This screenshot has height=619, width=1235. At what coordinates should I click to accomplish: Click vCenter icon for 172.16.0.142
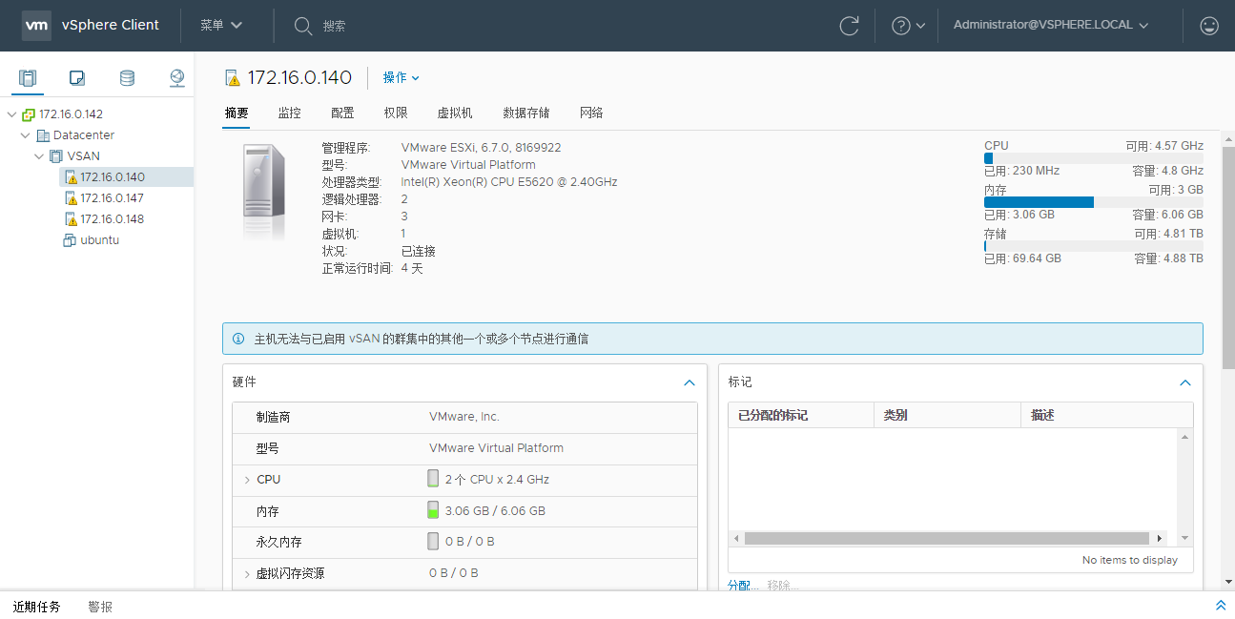click(29, 114)
